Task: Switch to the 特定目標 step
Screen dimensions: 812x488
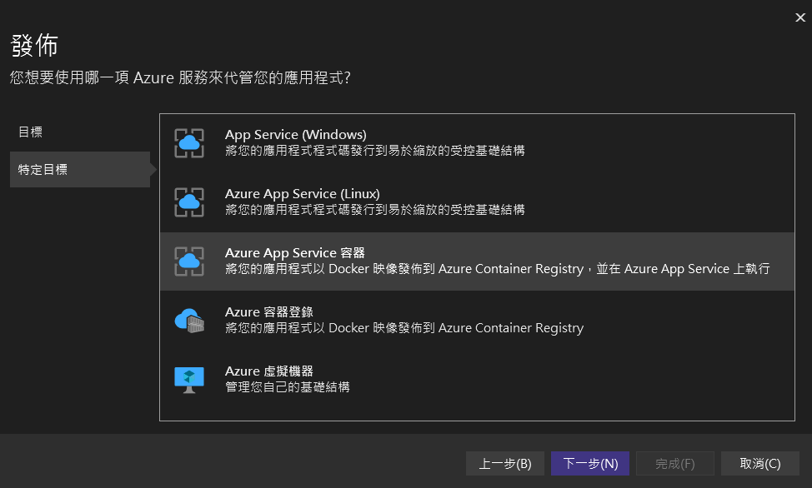Action: coord(43,170)
